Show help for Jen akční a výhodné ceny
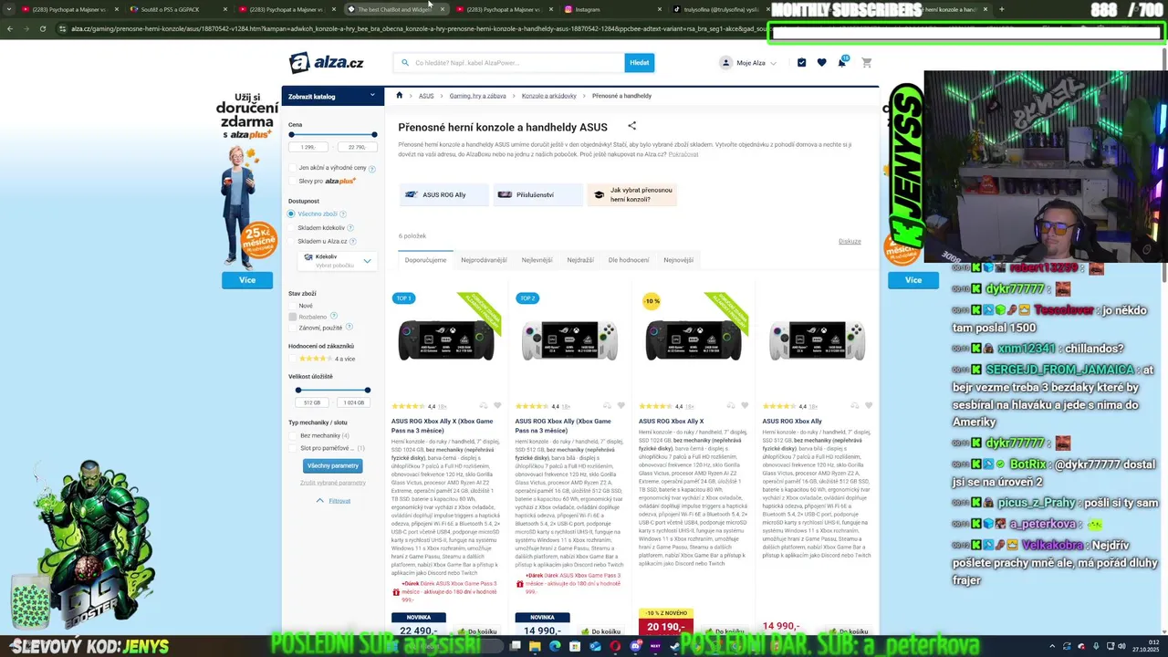 372,169
